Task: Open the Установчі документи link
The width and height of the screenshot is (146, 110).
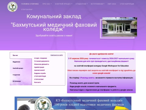Action: [x=42, y=61]
